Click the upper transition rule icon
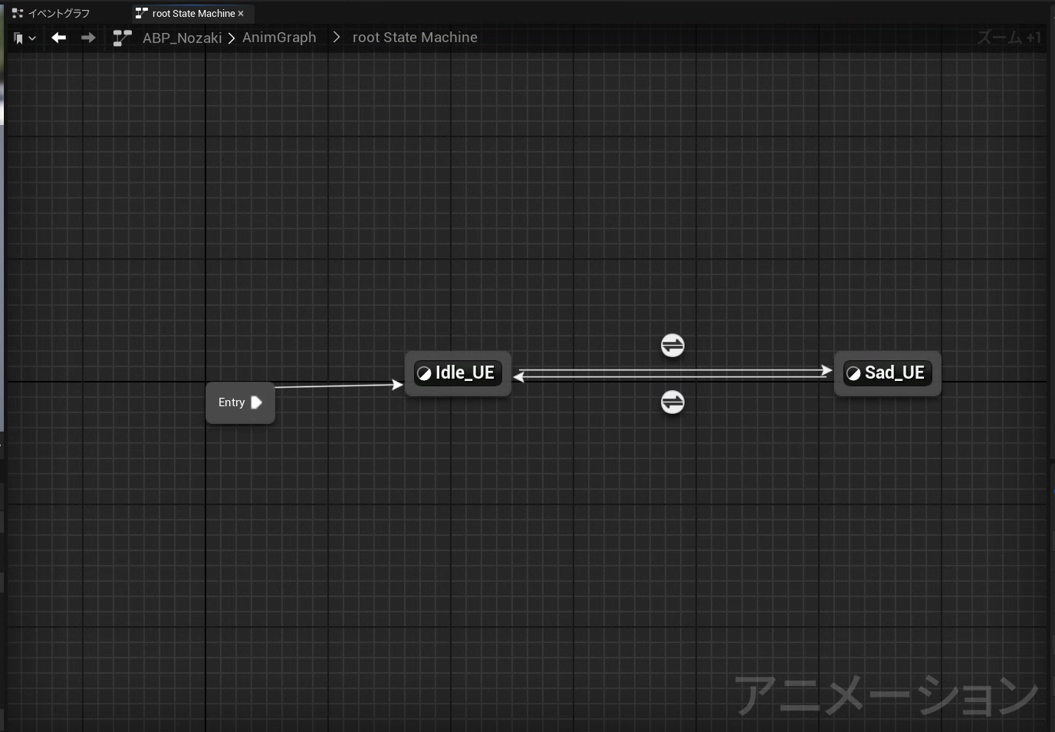 click(672, 346)
